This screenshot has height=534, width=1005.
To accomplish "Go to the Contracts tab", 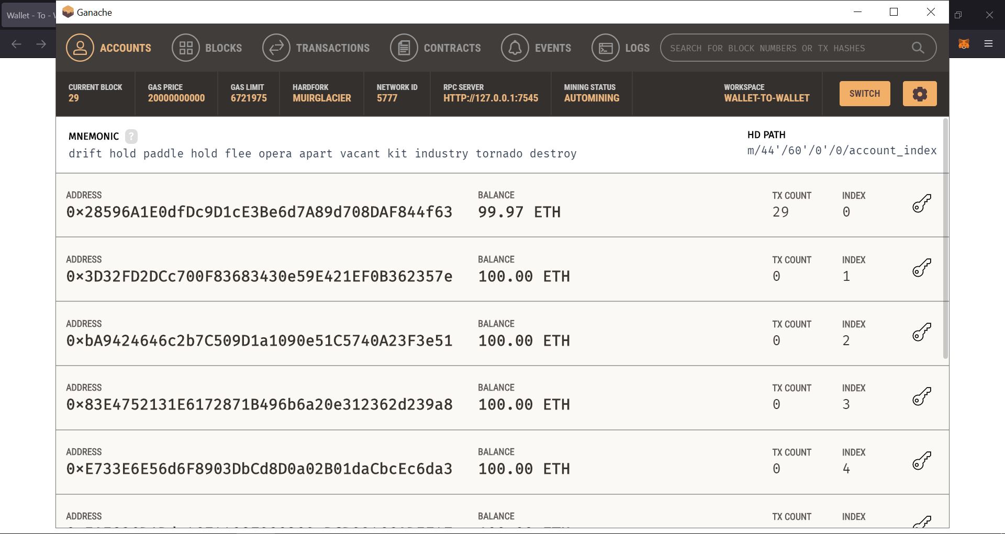I will (435, 48).
